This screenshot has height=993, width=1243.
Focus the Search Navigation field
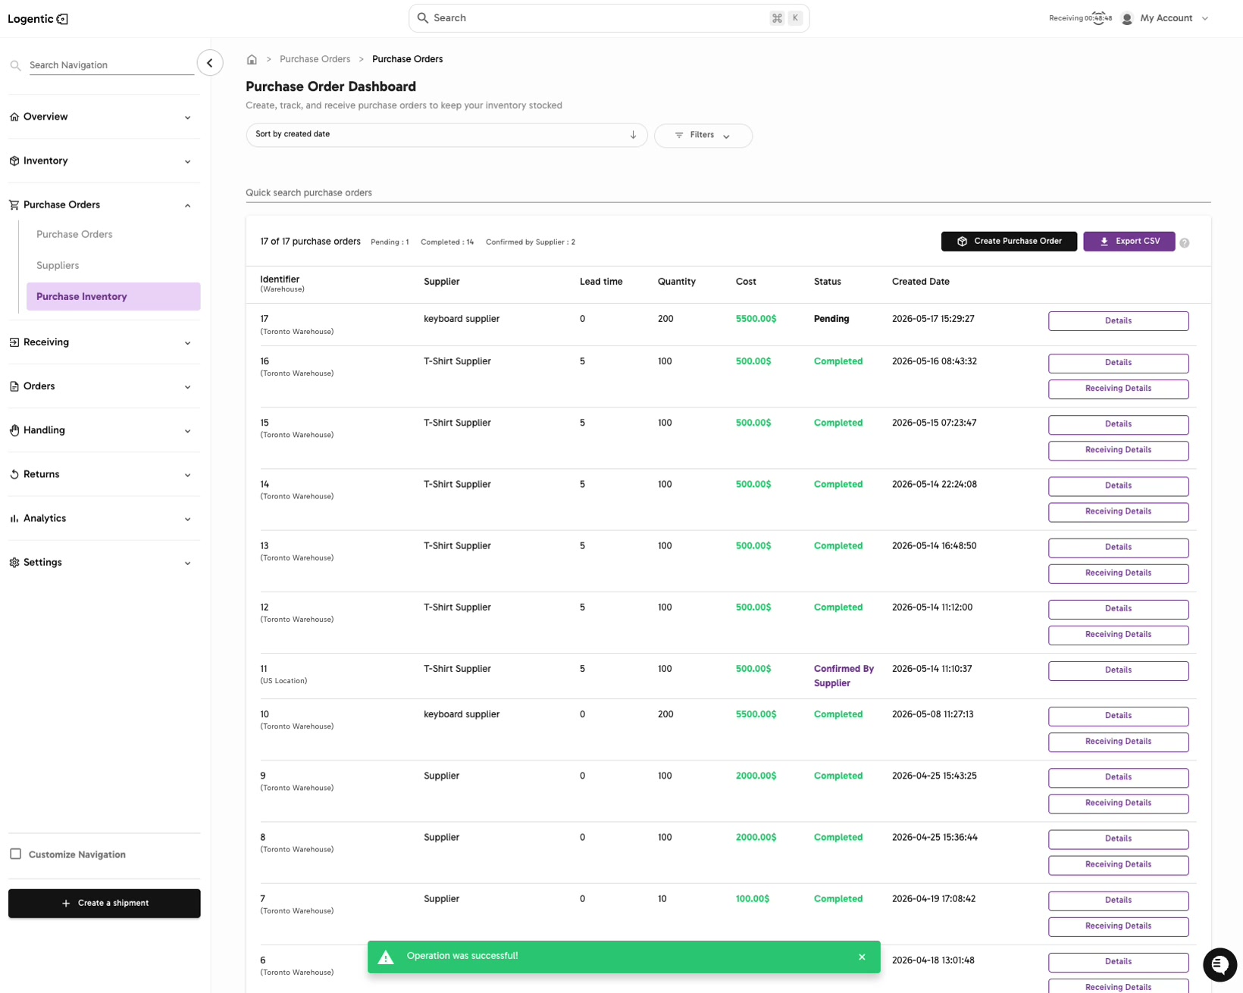111,65
